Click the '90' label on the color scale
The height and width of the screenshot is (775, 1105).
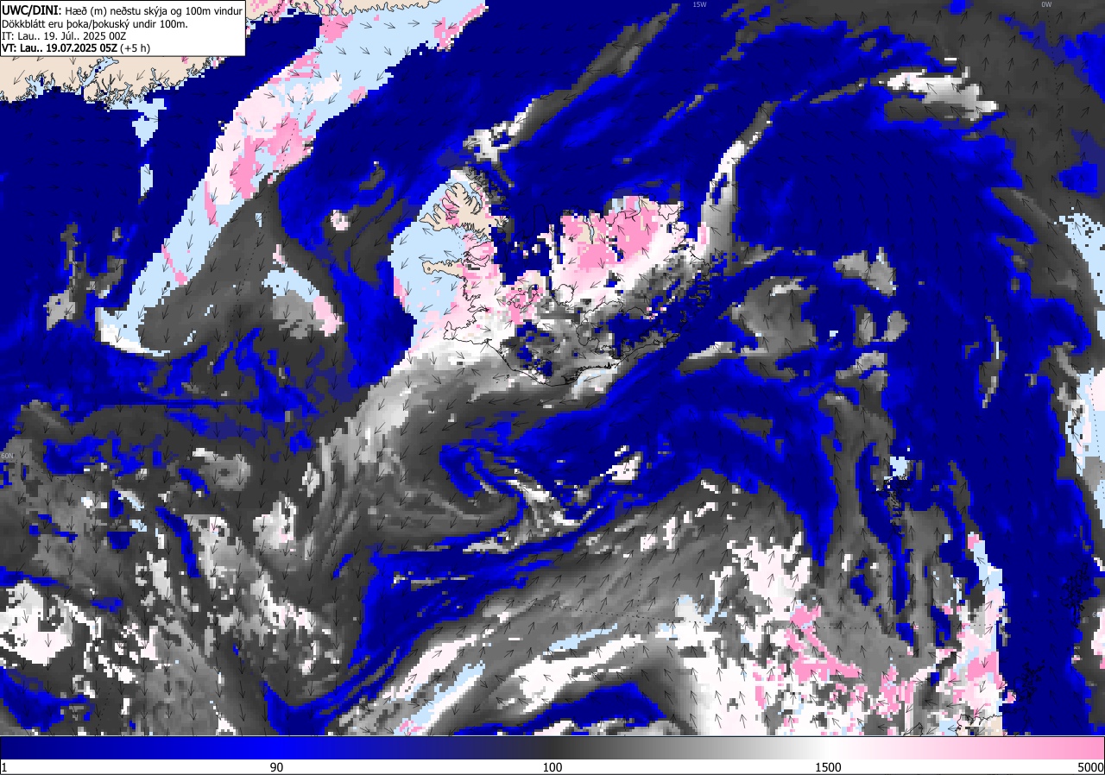pyautogui.click(x=277, y=767)
